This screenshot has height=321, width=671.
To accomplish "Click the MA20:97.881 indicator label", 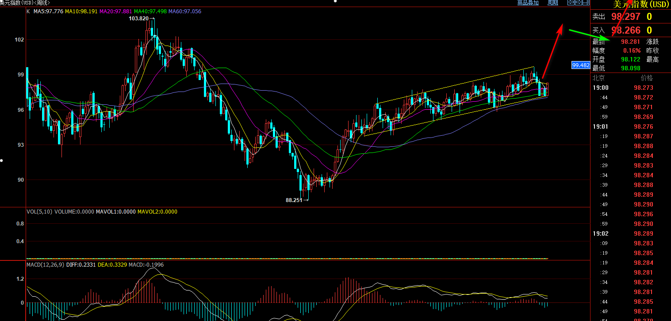I will point(115,11).
